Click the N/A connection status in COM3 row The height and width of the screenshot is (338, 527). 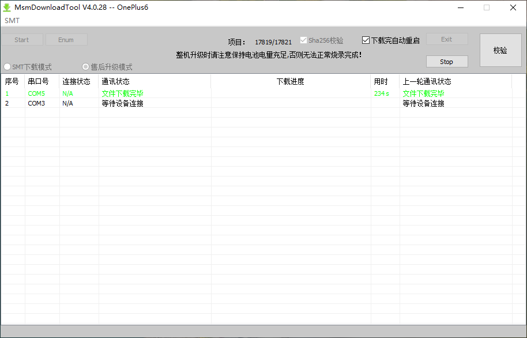pyautogui.click(x=67, y=103)
